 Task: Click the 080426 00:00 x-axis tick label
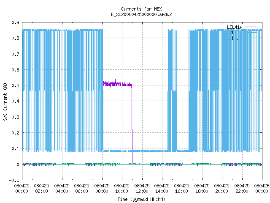click(x=262, y=189)
